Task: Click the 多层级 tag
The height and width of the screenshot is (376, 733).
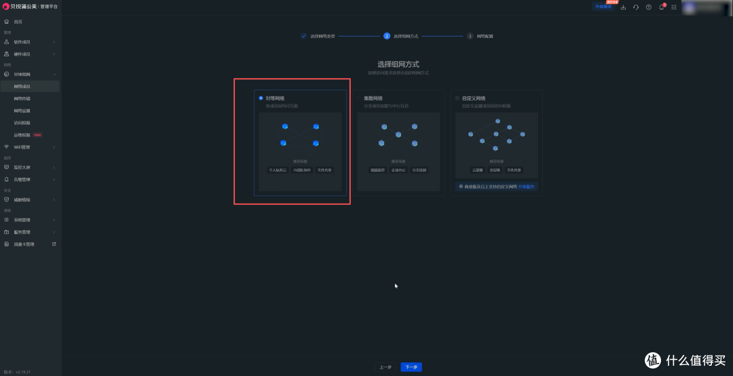Action: pyautogui.click(x=495, y=170)
